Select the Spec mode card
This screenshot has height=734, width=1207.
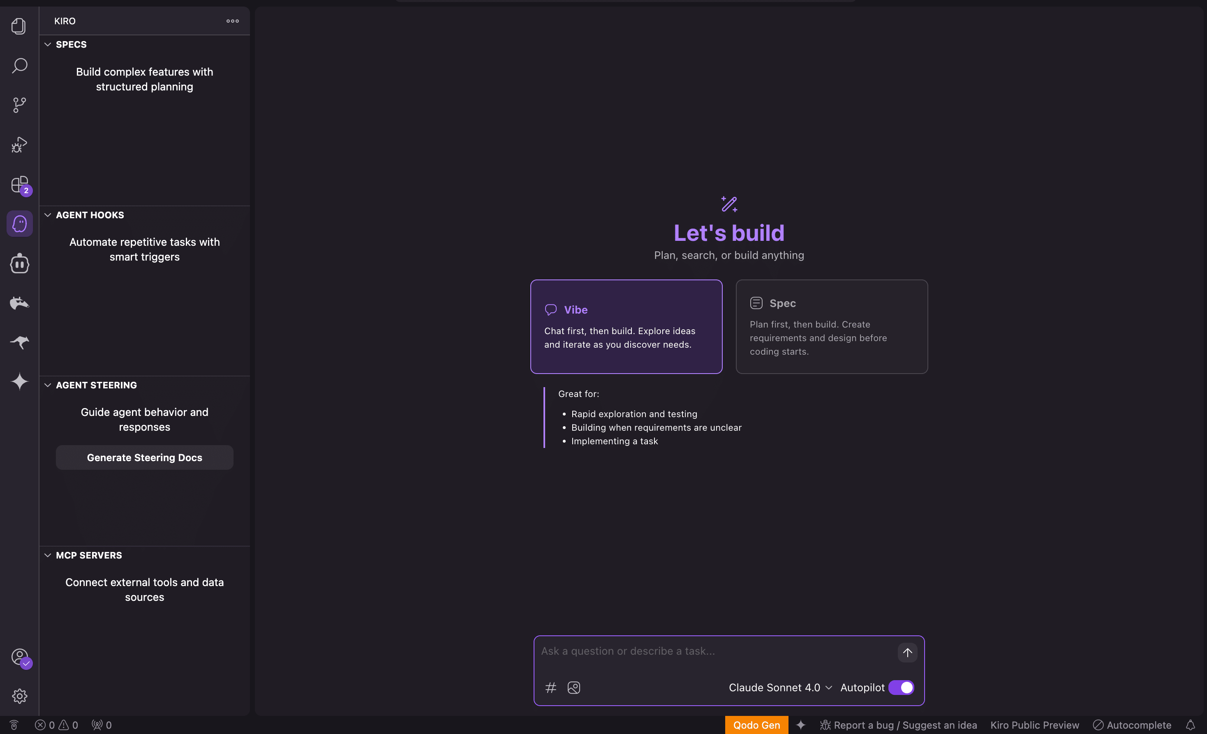831,327
